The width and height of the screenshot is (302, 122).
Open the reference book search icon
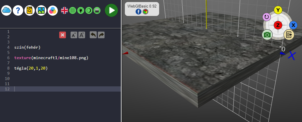30,11
